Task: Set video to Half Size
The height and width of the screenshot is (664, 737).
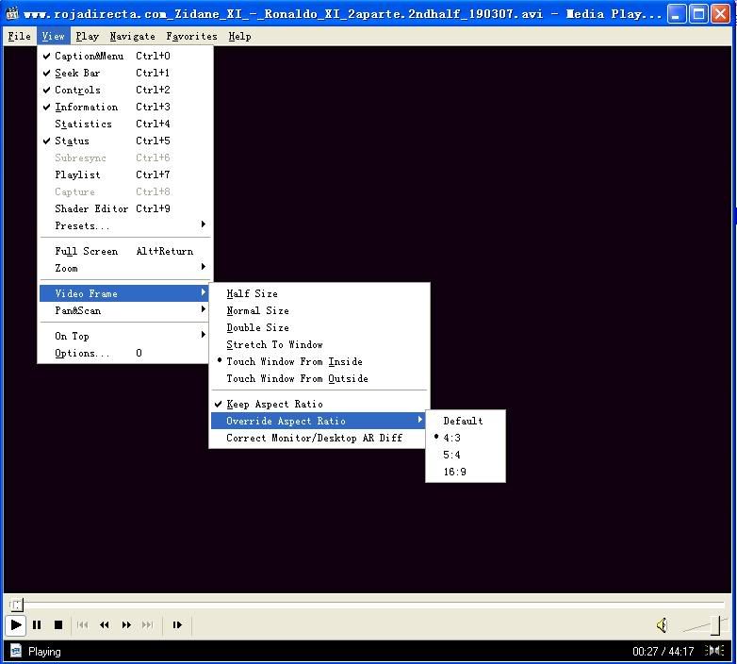Action: click(x=319, y=293)
